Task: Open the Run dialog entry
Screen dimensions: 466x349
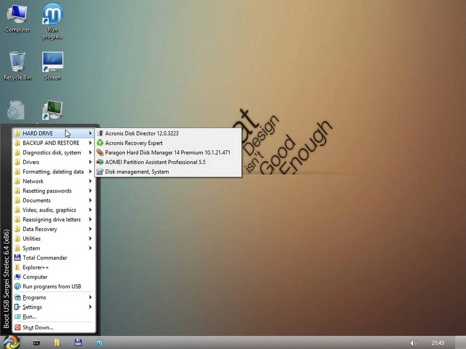Action: click(29, 317)
